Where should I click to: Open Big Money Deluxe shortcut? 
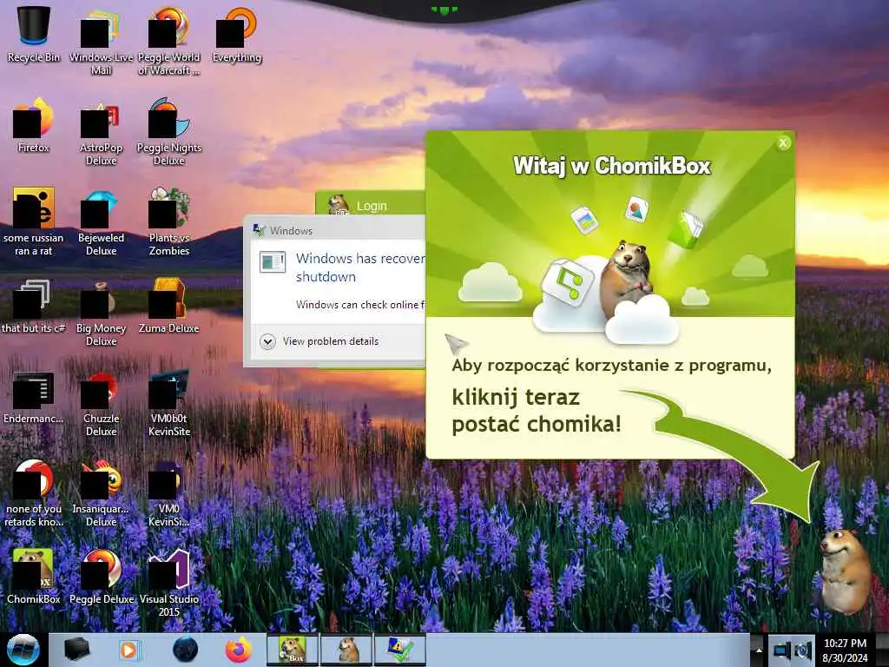pyautogui.click(x=101, y=312)
